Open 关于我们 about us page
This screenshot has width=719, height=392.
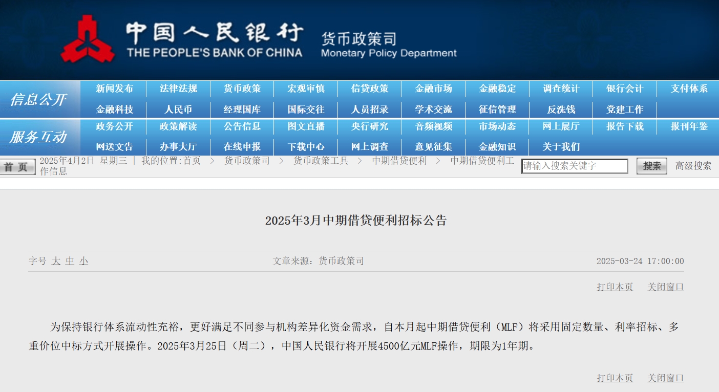tap(561, 147)
